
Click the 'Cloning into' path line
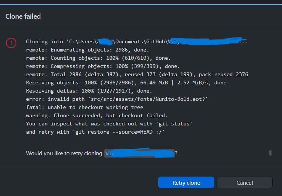(137, 42)
